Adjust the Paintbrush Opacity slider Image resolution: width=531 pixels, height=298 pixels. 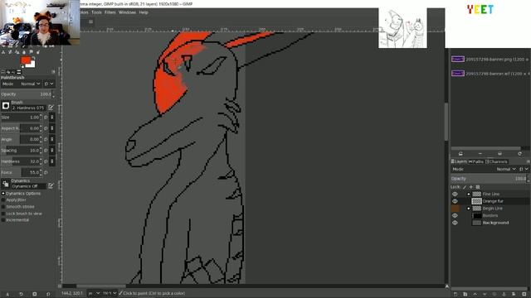click(27, 94)
